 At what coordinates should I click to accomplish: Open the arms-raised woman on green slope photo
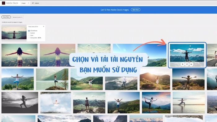click(124, 102)
